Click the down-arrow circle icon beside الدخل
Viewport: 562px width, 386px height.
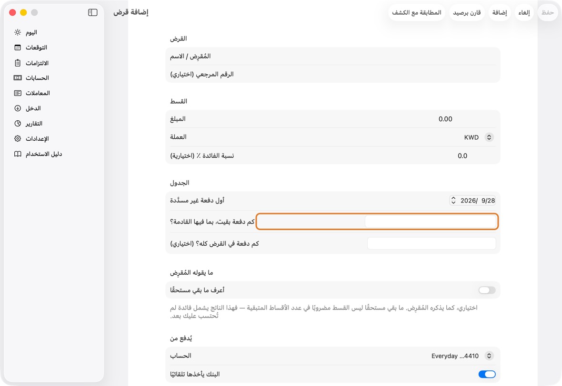point(18,108)
